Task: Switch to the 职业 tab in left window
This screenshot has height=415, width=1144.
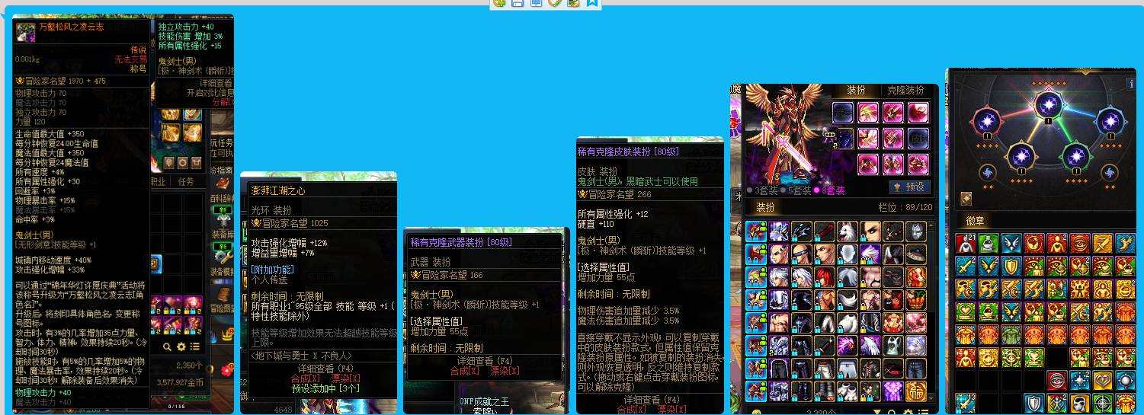Action: click(157, 181)
